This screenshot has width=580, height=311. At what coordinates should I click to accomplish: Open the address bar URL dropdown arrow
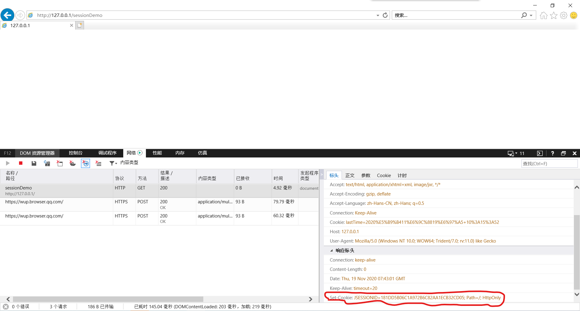coord(378,15)
